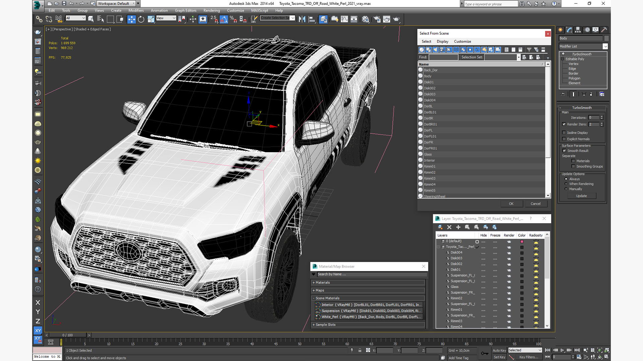The width and height of the screenshot is (643, 361).
Task: Open the Motion tab in command panel
Action: pos(587,30)
